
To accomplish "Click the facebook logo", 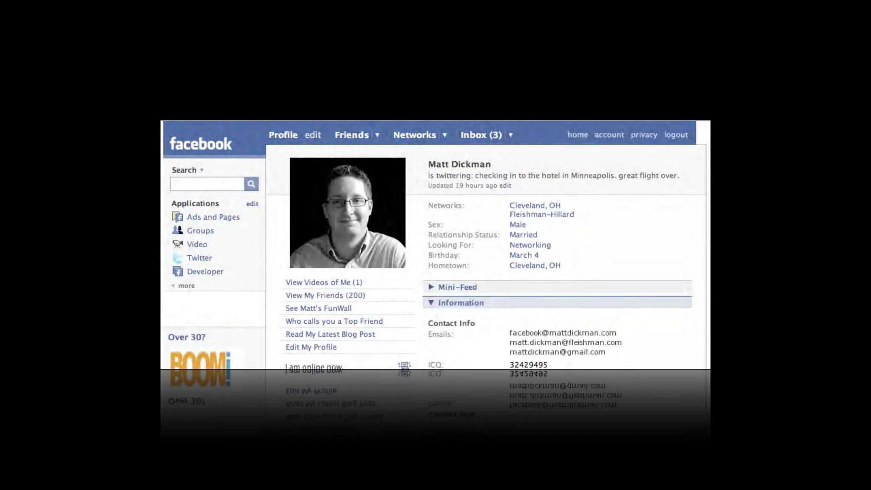I will [200, 144].
